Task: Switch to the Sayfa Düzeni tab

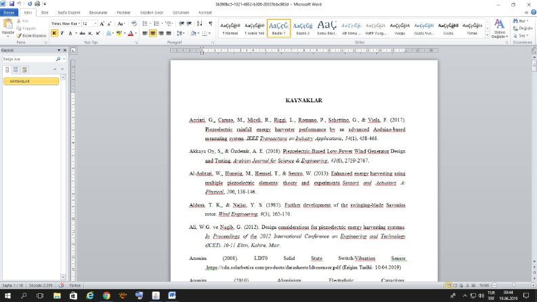Action: click(x=68, y=12)
